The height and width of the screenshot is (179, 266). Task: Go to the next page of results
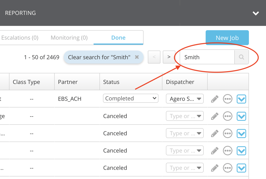pyautogui.click(x=169, y=57)
